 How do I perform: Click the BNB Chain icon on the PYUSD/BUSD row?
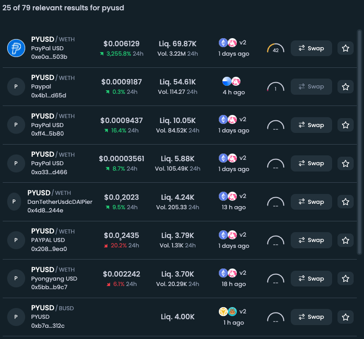click(x=223, y=311)
